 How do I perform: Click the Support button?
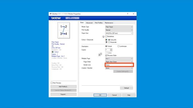tap(64, 94)
